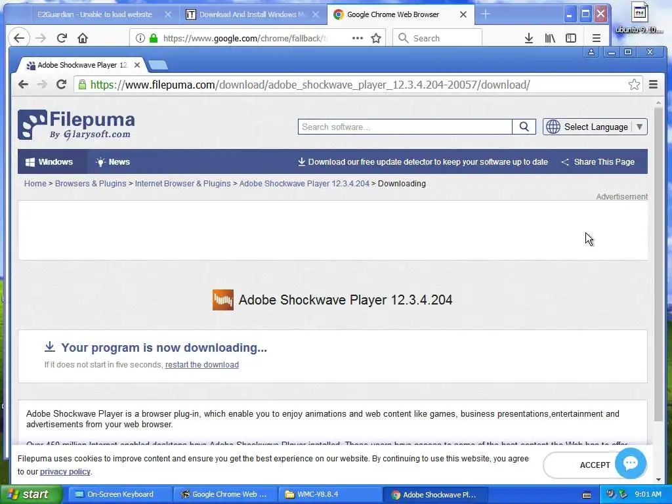Open Firefox page actions three-dot menu
Image resolution: width=672 pixels, height=504 pixels.
[x=358, y=38]
